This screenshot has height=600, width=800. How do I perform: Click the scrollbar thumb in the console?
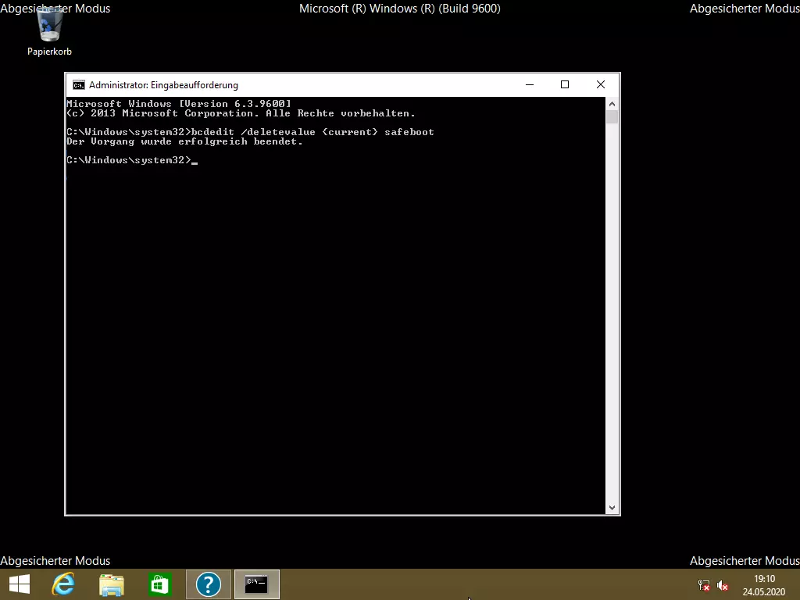tap(612, 117)
